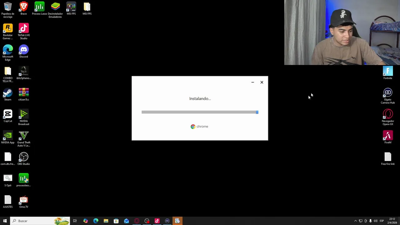Open the MSI FPS shortcut with gamepad icon

click(71, 8)
